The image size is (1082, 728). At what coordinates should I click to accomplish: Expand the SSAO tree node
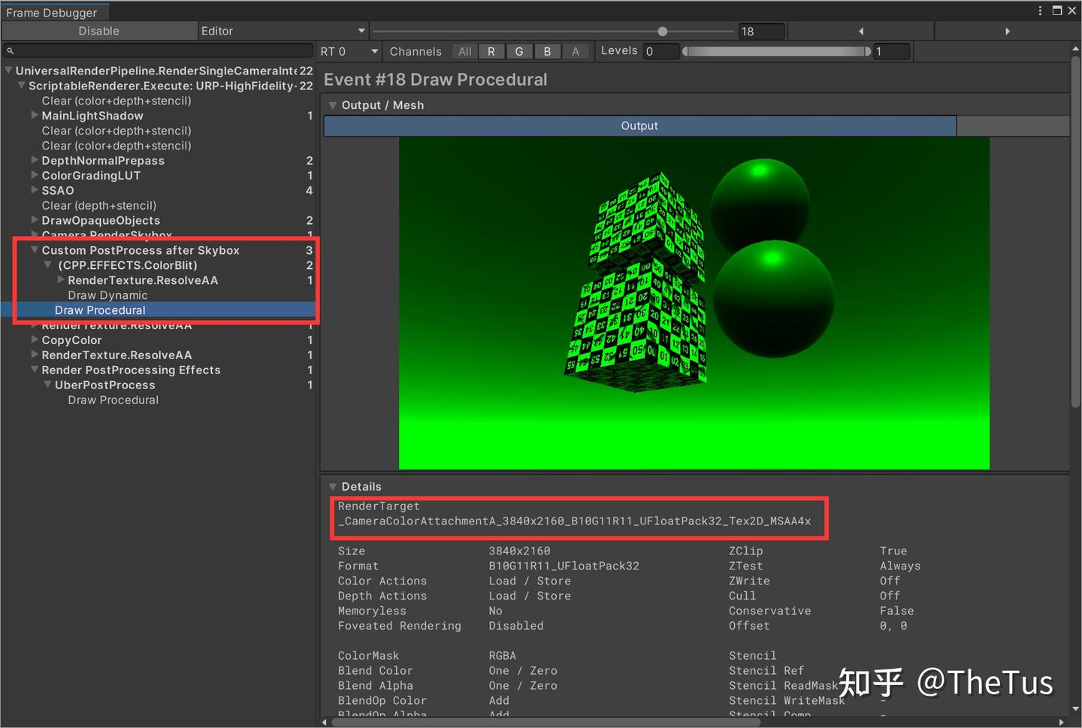[x=35, y=190]
